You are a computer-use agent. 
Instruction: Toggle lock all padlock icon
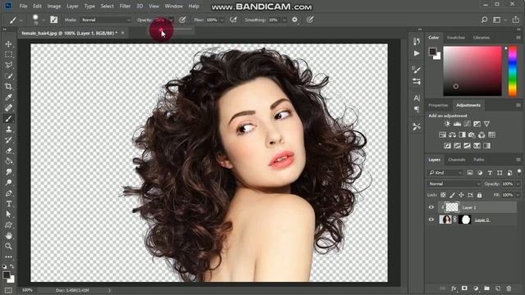coord(479,195)
